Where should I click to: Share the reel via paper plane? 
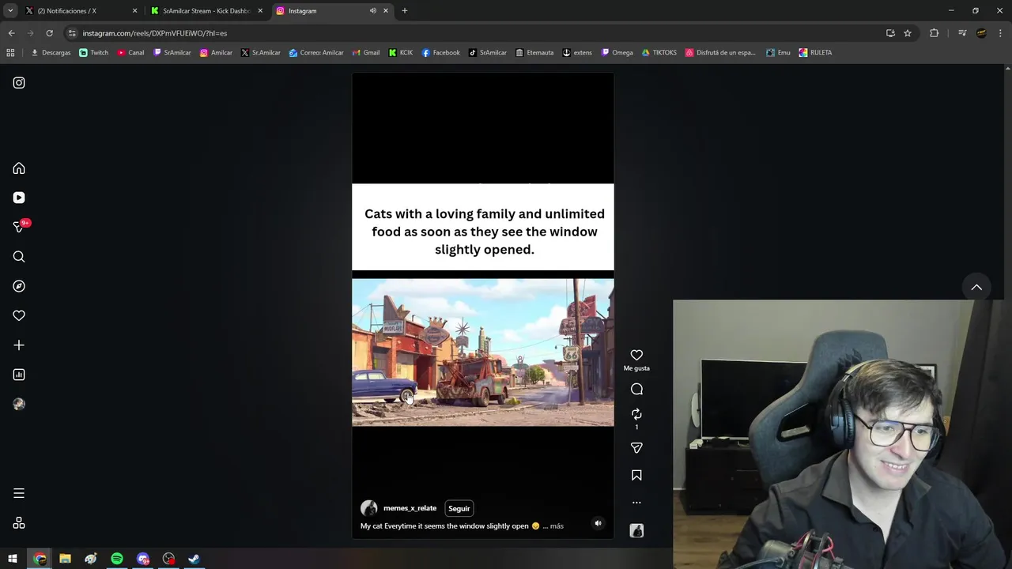click(x=636, y=448)
